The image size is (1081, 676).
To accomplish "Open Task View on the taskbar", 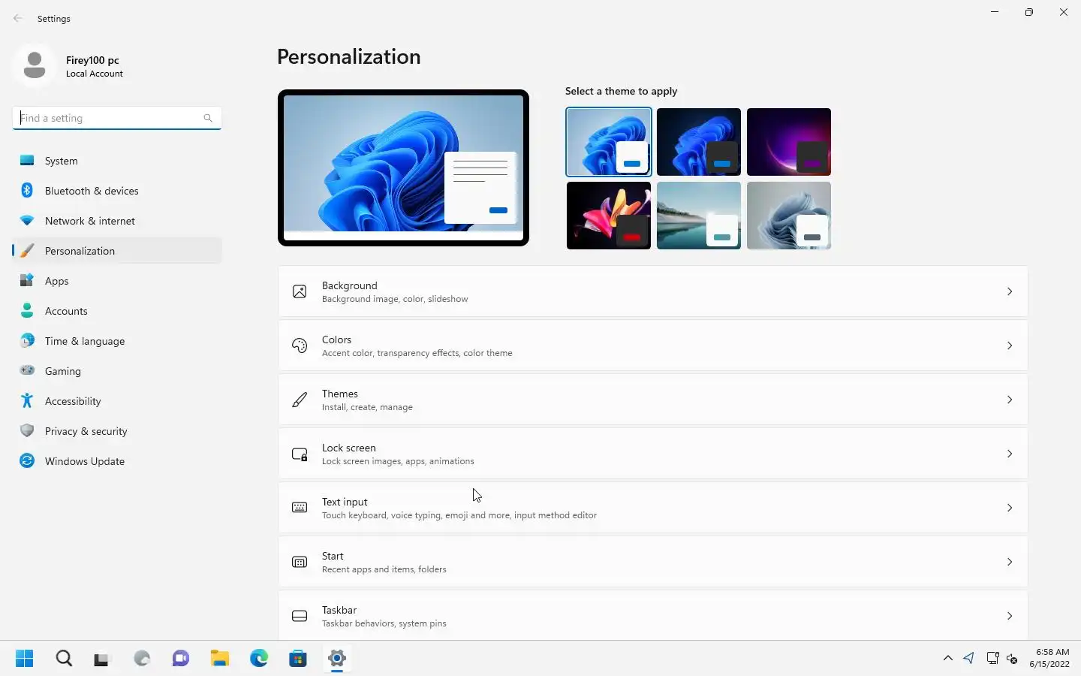I will coord(103,659).
